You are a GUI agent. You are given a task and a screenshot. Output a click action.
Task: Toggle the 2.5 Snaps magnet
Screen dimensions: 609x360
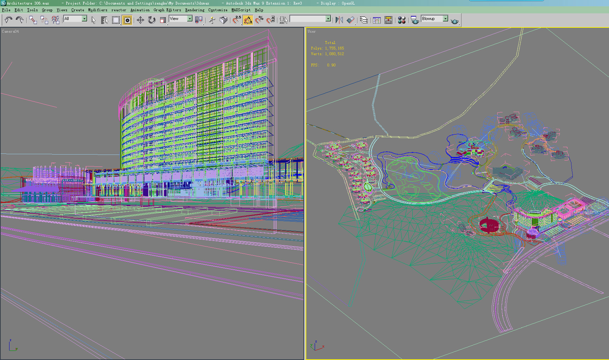[x=237, y=20]
